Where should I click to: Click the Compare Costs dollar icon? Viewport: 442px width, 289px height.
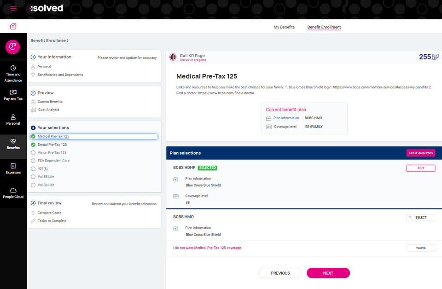(x=33, y=213)
